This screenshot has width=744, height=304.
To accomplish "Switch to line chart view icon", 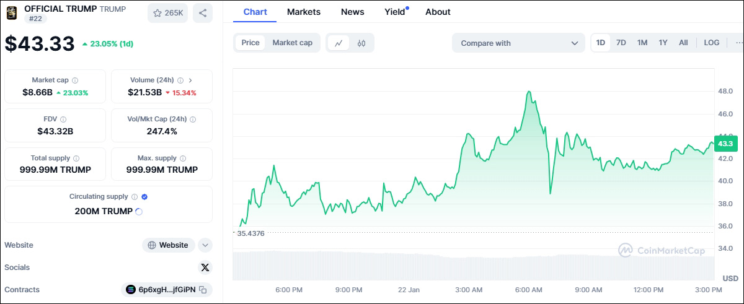I will pos(339,43).
